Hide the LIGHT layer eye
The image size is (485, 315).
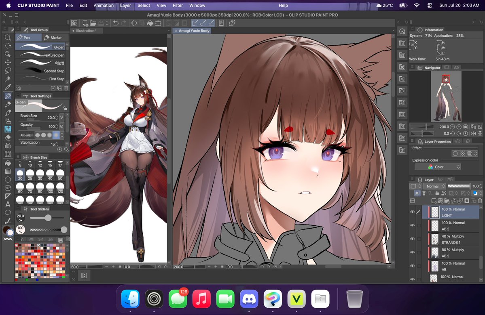[x=412, y=212]
